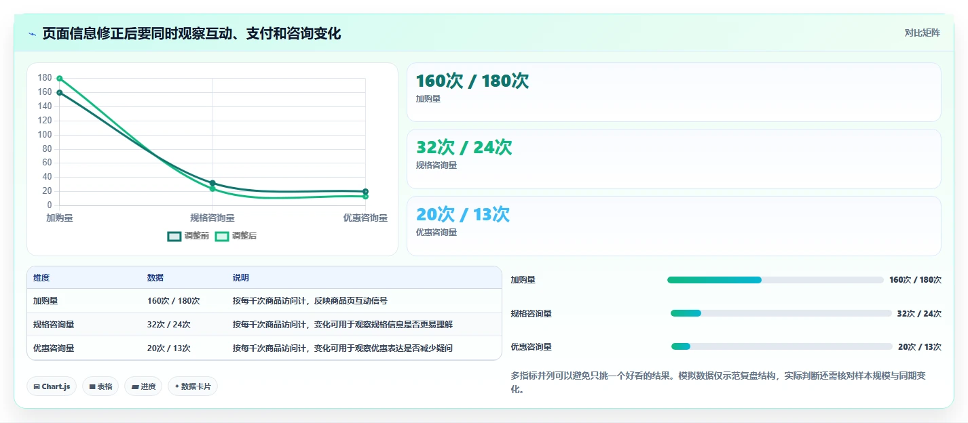This screenshot has height=423, width=968.
Task: Click the large 32次 / 24次 card value
Action: 464,148
